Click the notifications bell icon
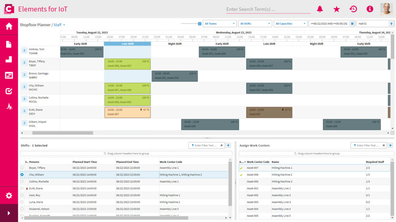Viewport: 396px width, 222px height. coord(321,8)
